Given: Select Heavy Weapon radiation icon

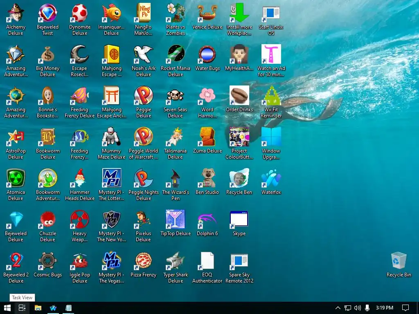Looking at the screenshot, I should click(x=80, y=220).
